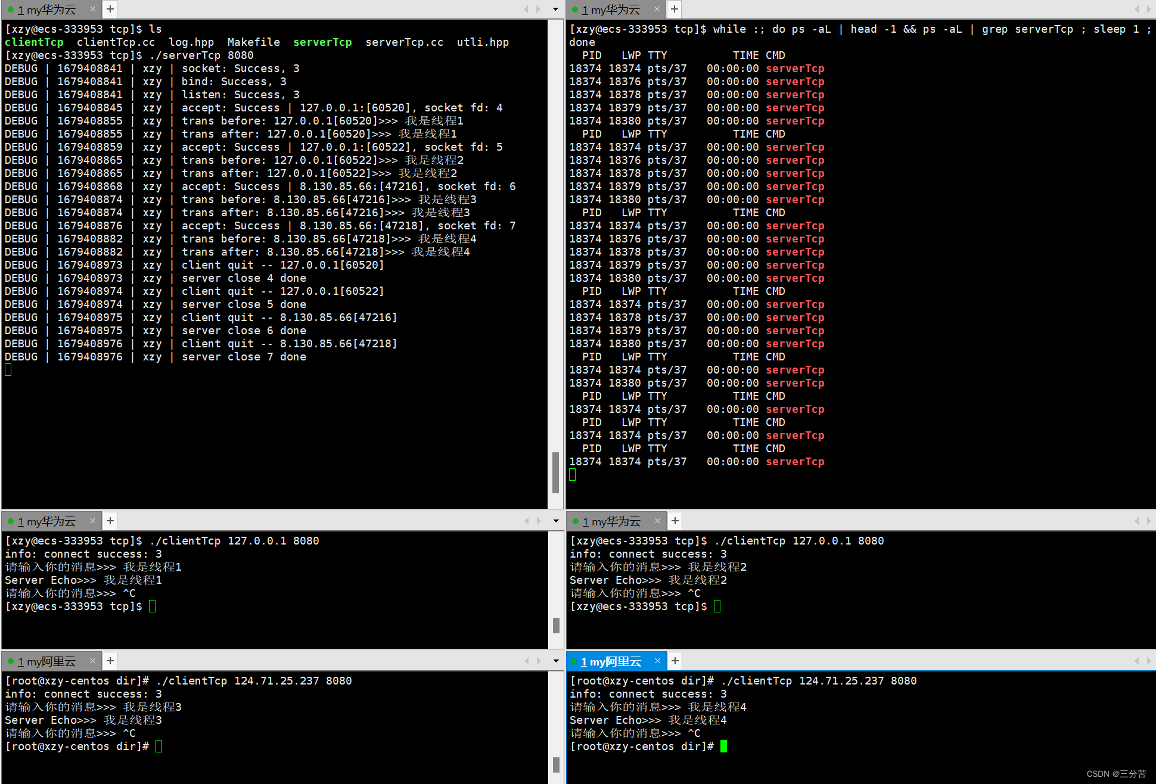Click 'serverTcp.cc' in the ls output
The width and height of the screenshot is (1156, 784).
[x=405, y=42]
